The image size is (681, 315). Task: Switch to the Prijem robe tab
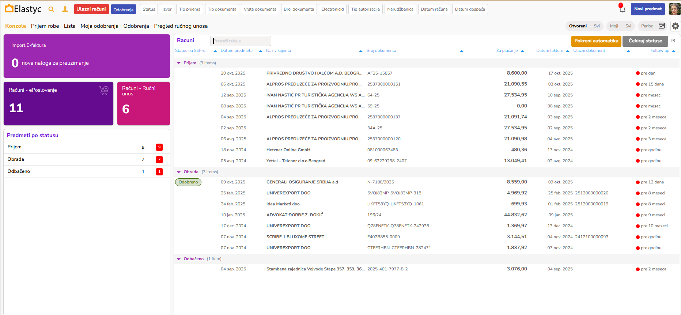click(x=45, y=26)
